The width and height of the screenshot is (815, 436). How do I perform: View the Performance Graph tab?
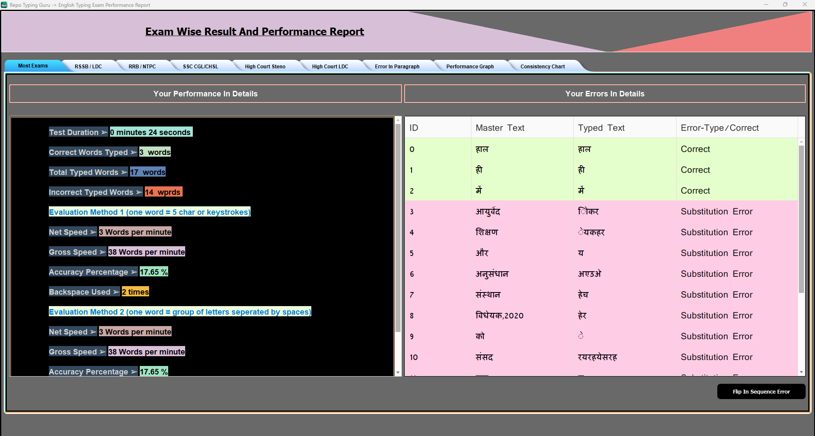[470, 67]
